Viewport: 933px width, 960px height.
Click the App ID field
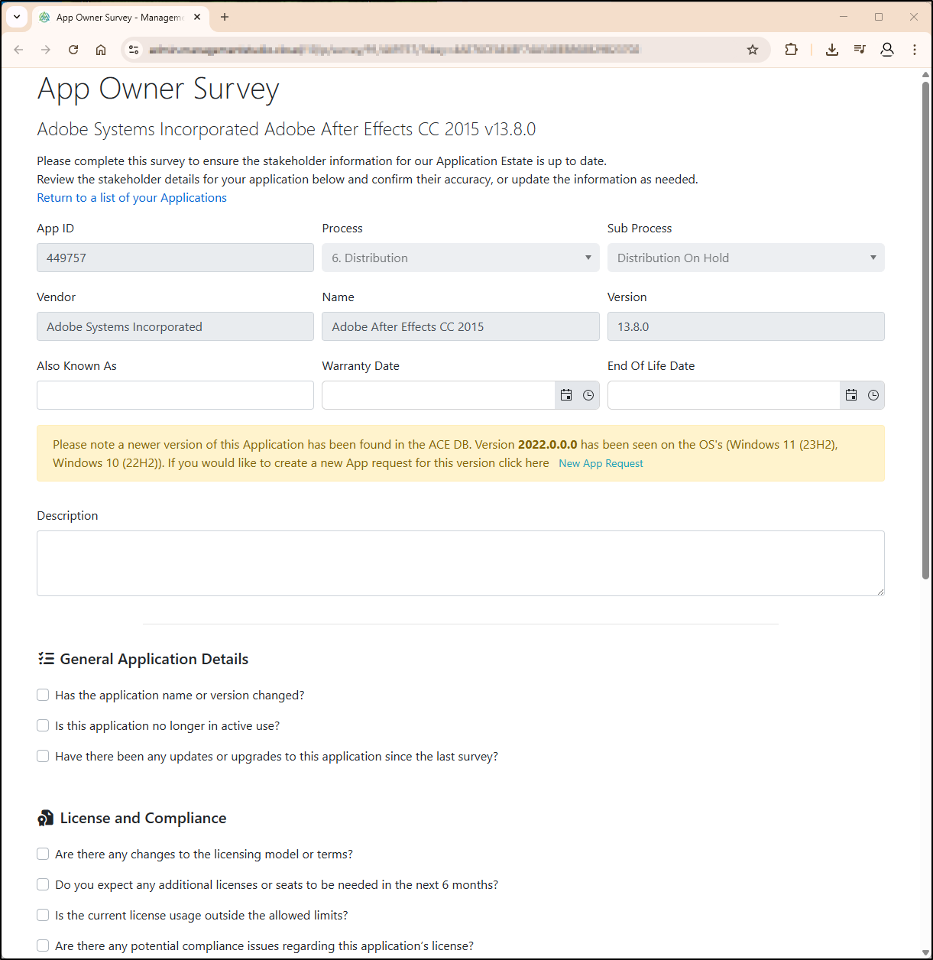(175, 258)
